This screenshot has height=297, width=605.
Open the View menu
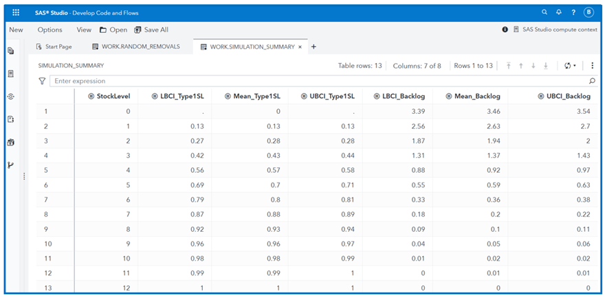click(x=84, y=29)
